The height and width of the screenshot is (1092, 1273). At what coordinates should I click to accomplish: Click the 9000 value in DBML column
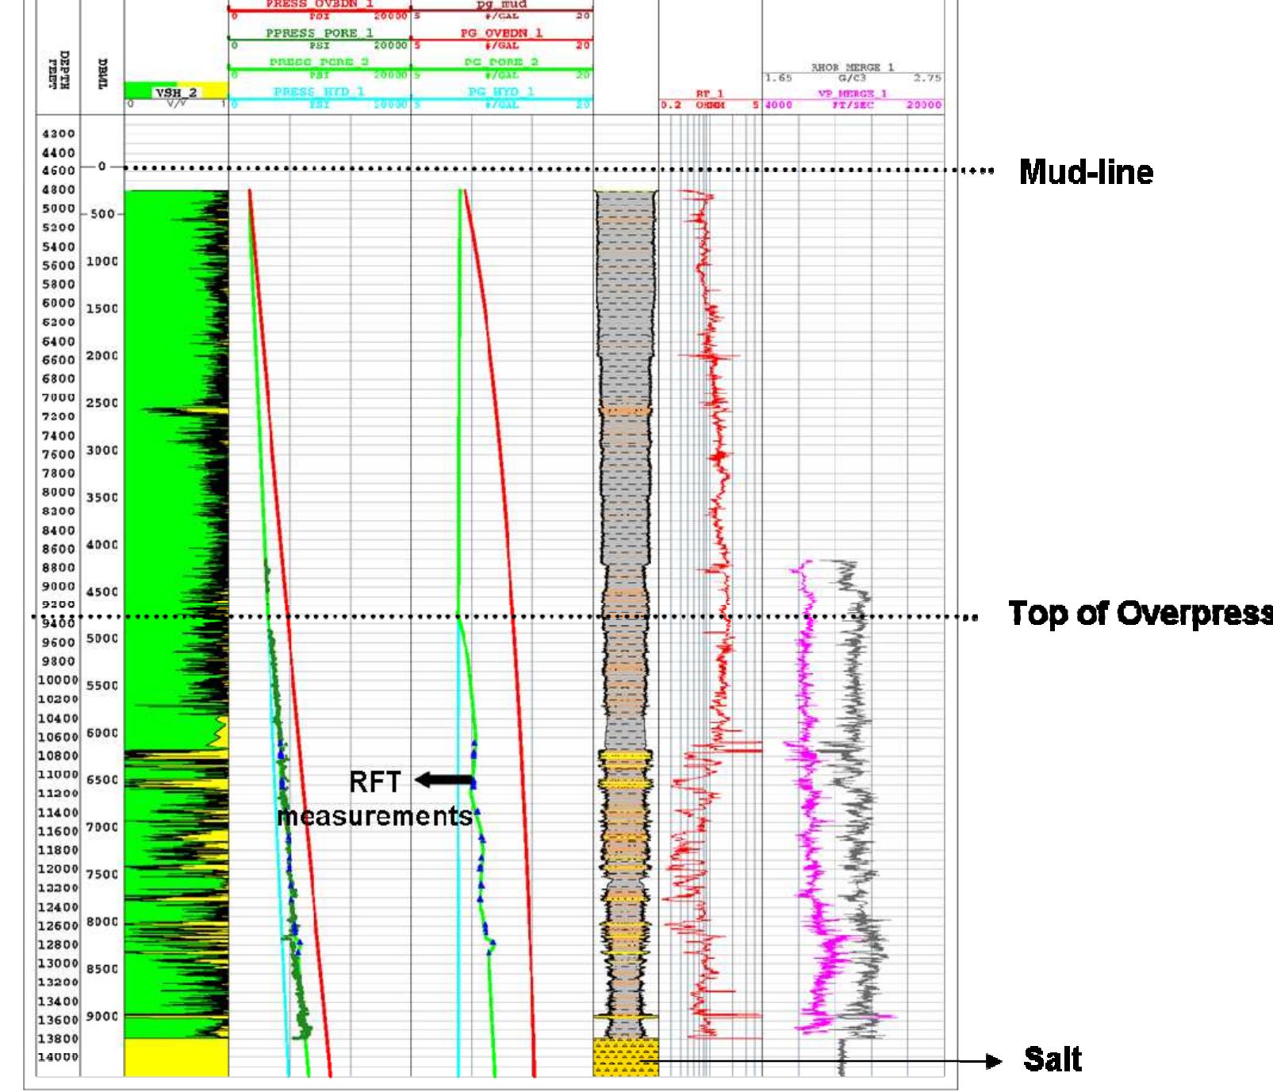tap(102, 1016)
